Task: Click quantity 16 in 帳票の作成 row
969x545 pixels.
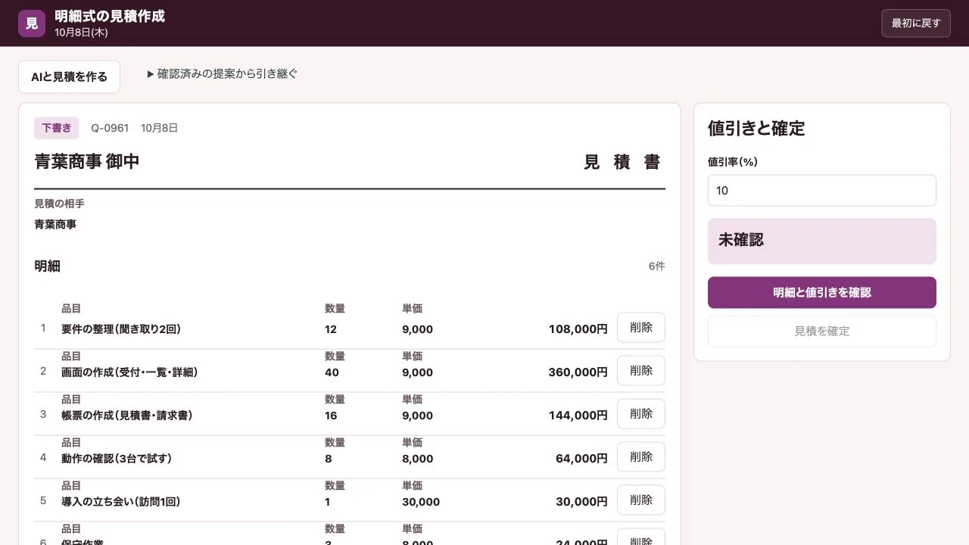Action: (331, 416)
